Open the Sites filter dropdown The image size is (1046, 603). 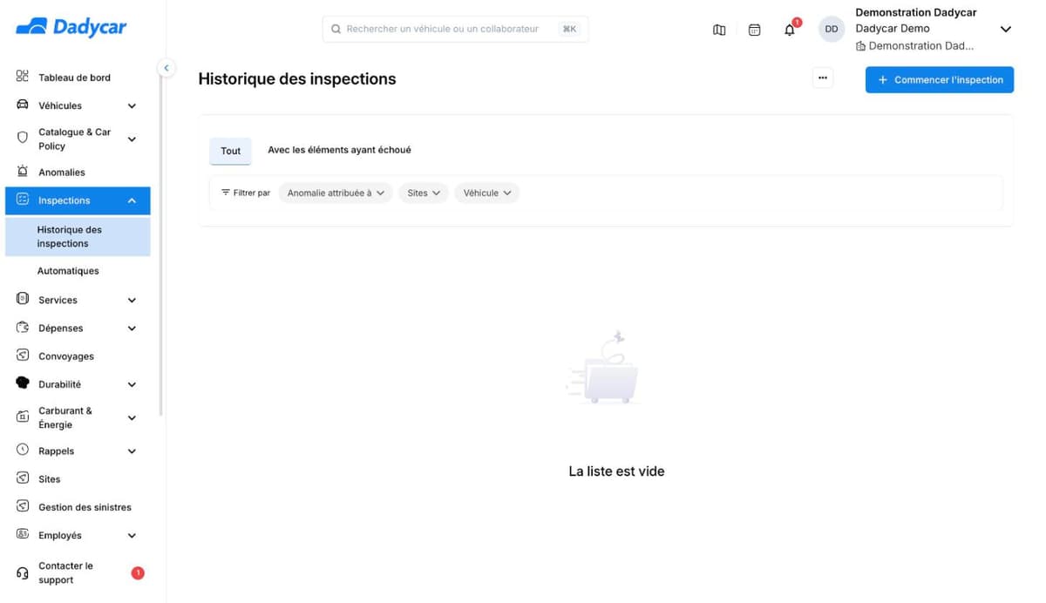click(424, 193)
